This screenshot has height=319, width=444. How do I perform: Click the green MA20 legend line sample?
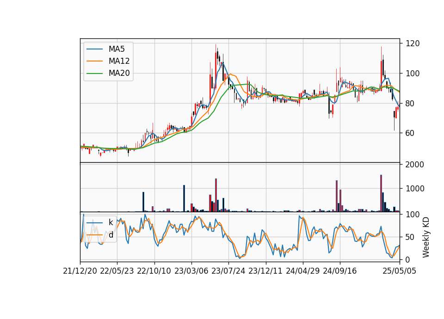tap(94, 74)
